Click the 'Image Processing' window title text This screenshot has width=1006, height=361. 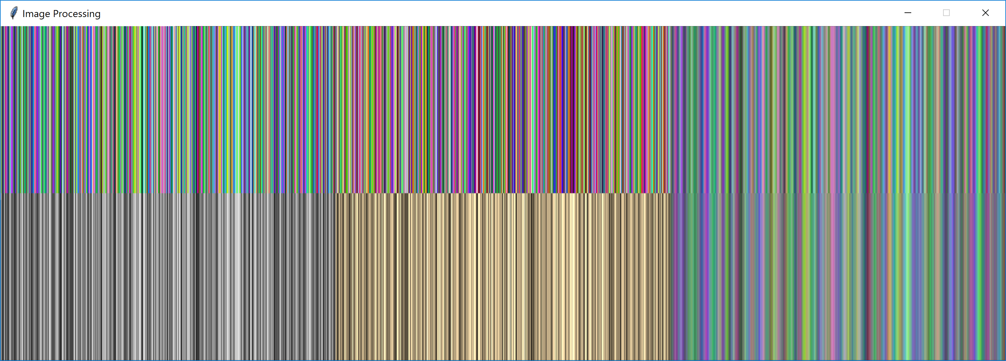(61, 14)
